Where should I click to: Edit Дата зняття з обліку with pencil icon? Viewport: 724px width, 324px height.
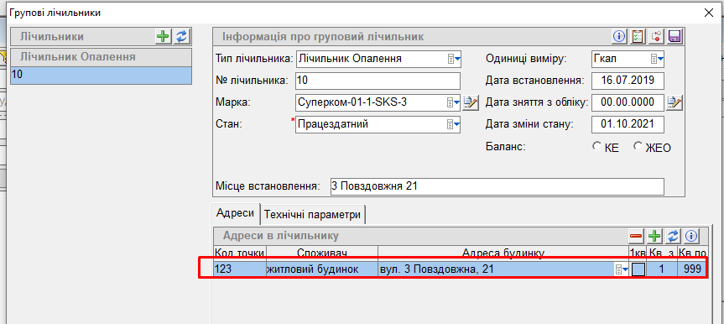675,102
